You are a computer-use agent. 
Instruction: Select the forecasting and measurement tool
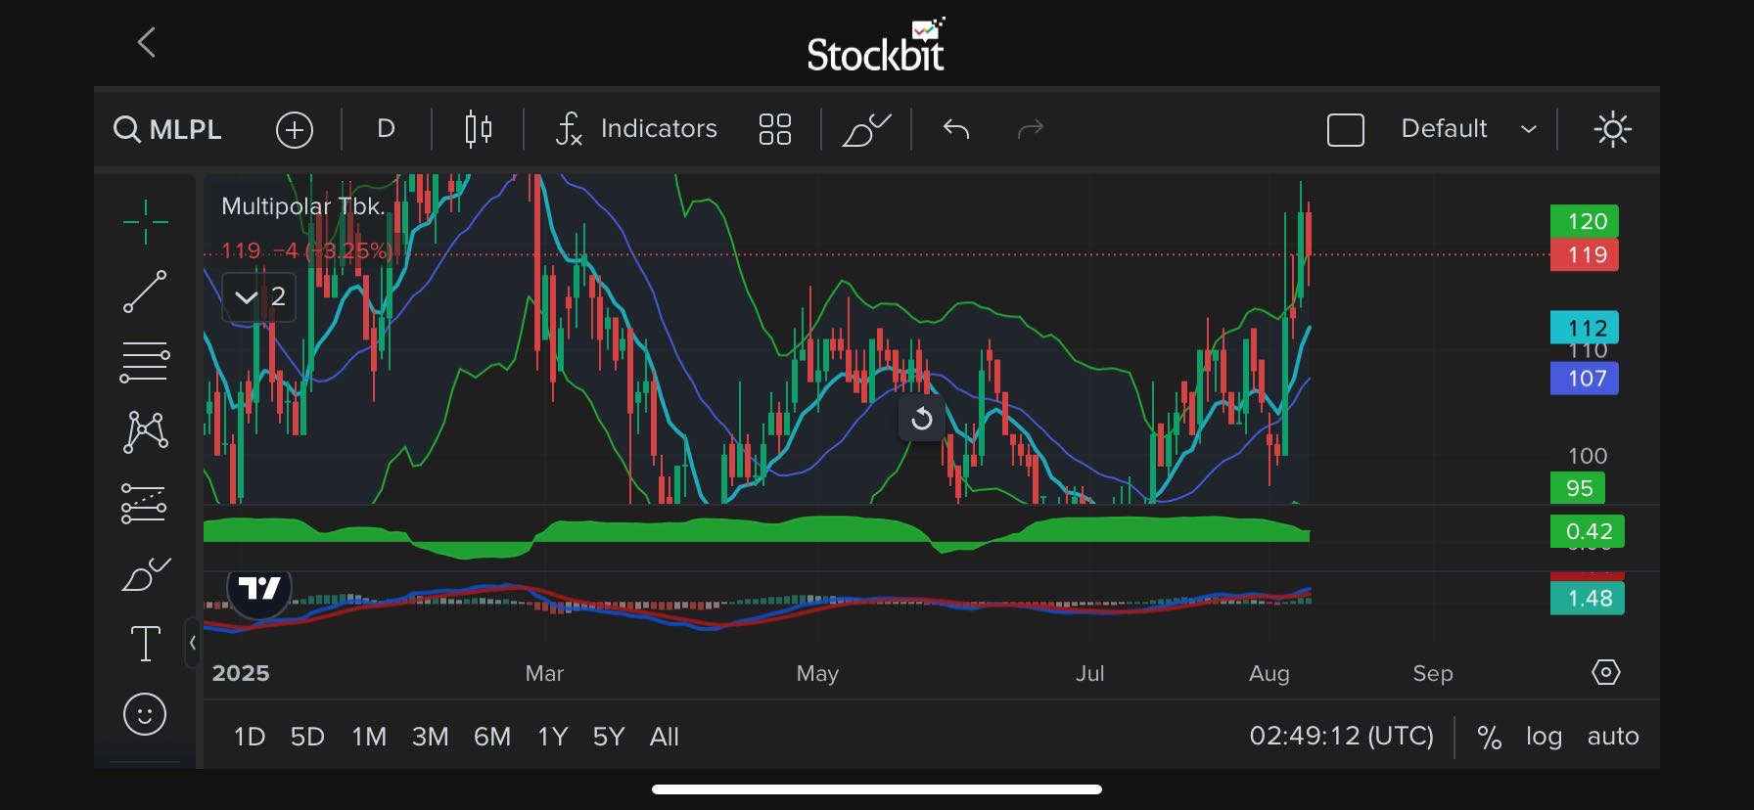145,504
